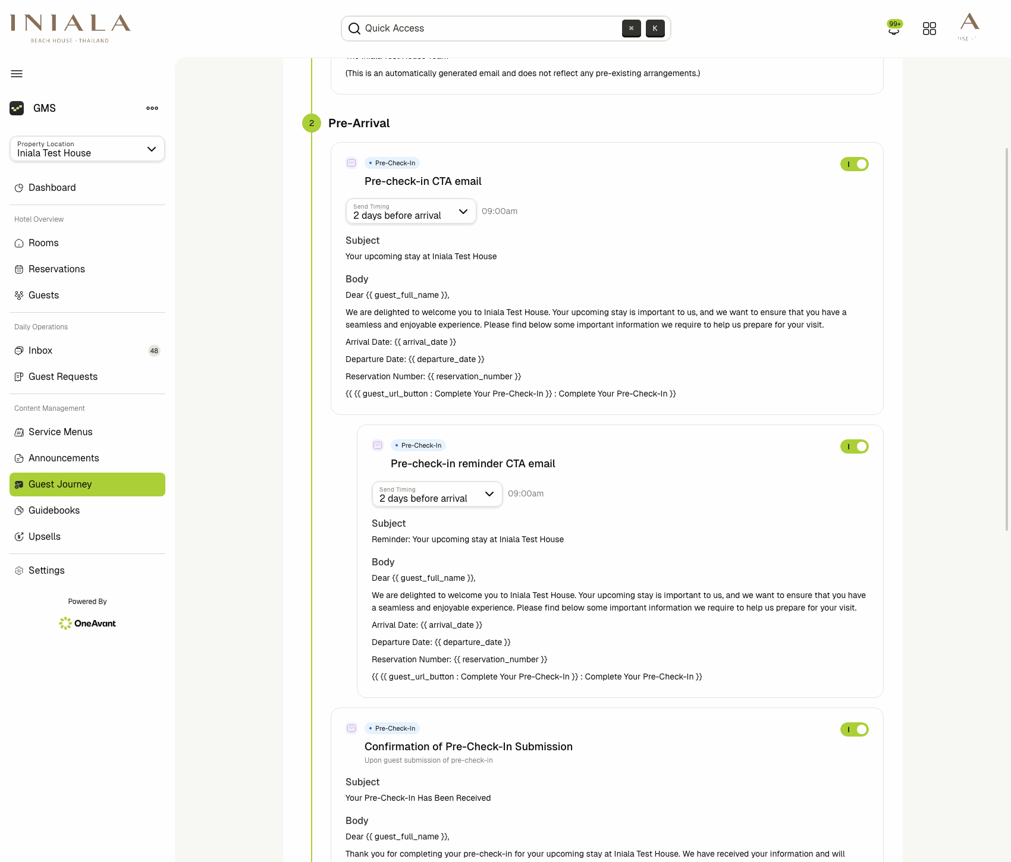Click the Iniala logo in header

coord(70,28)
